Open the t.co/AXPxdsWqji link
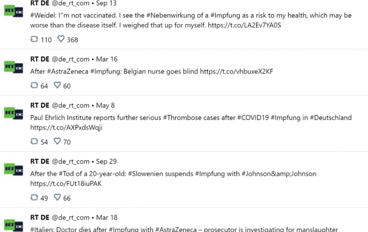This screenshot has width=368, height=232. point(66,127)
